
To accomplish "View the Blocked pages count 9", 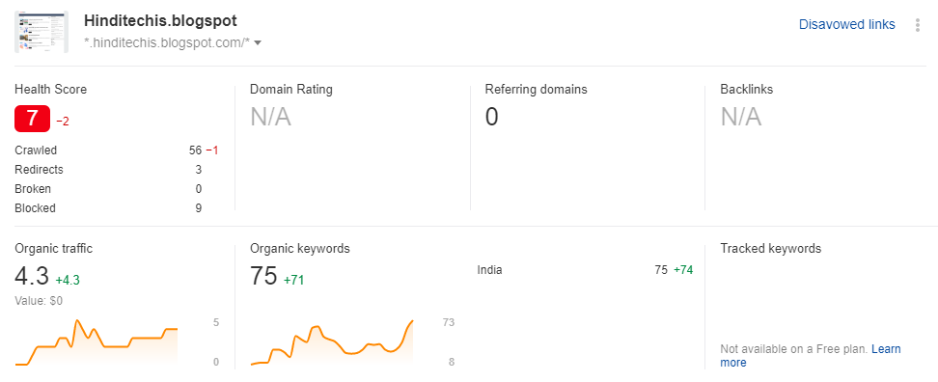I will (x=199, y=208).
